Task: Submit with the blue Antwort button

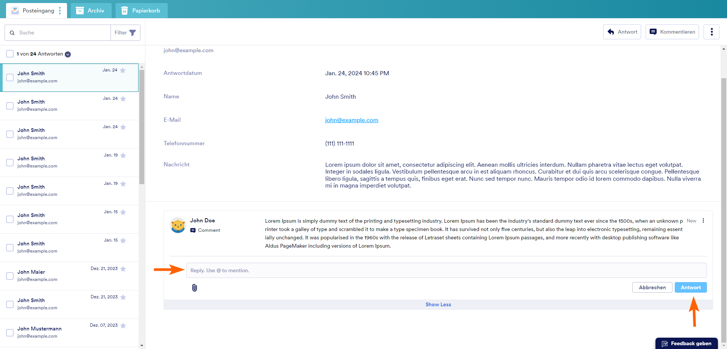Action: 691,287
